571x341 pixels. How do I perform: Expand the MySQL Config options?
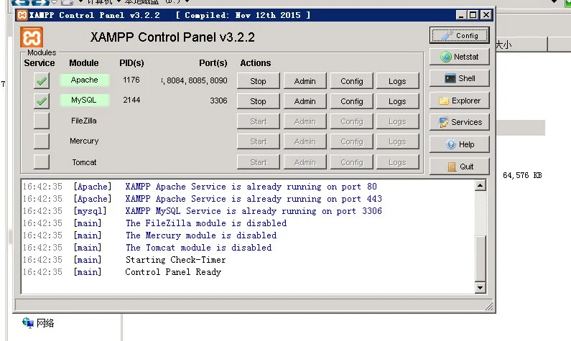[x=351, y=101]
